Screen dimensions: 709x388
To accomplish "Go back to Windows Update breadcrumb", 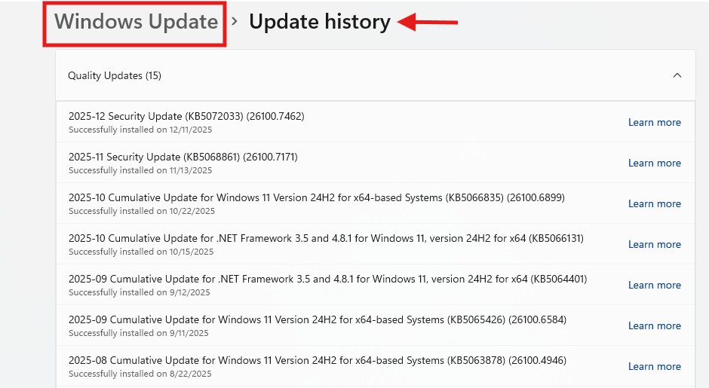I will click(x=136, y=23).
